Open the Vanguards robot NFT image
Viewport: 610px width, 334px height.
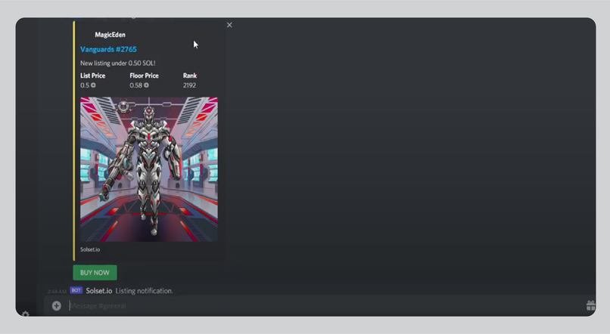pyautogui.click(x=149, y=169)
